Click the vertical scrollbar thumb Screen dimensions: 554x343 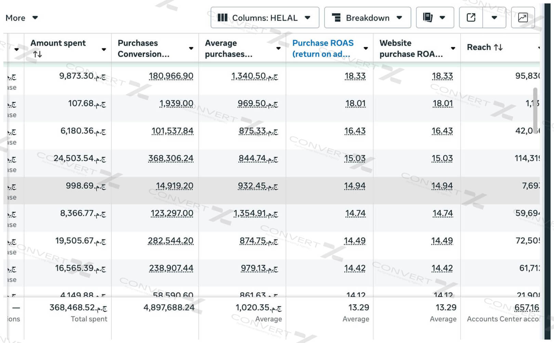click(x=535, y=106)
